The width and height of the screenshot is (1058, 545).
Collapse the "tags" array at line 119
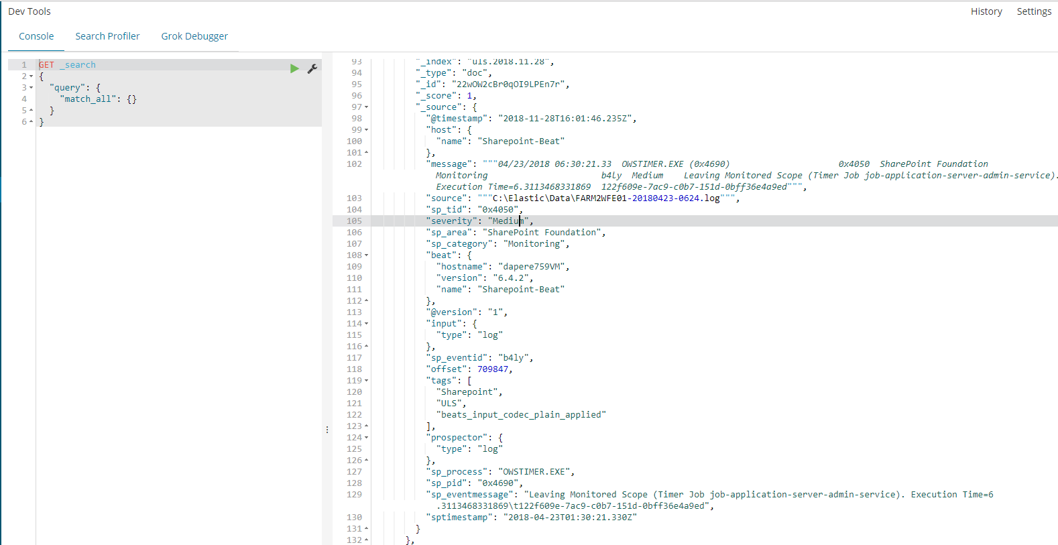click(x=366, y=381)
